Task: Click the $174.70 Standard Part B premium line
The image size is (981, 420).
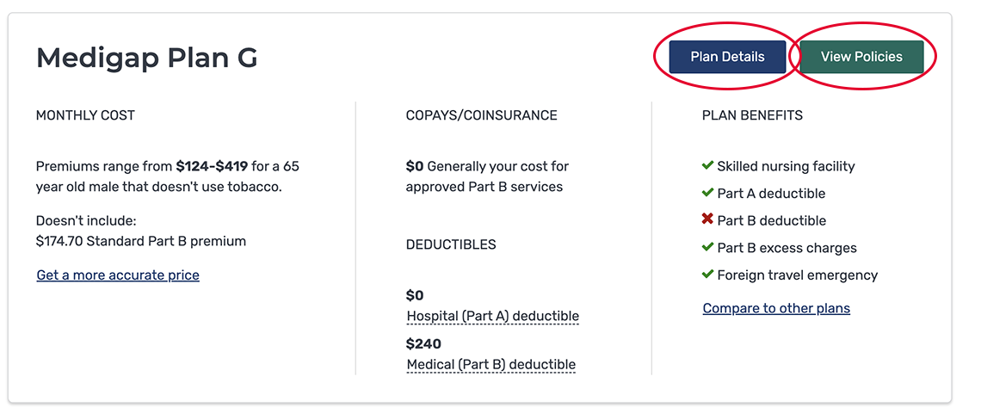Action: (141, 241)
